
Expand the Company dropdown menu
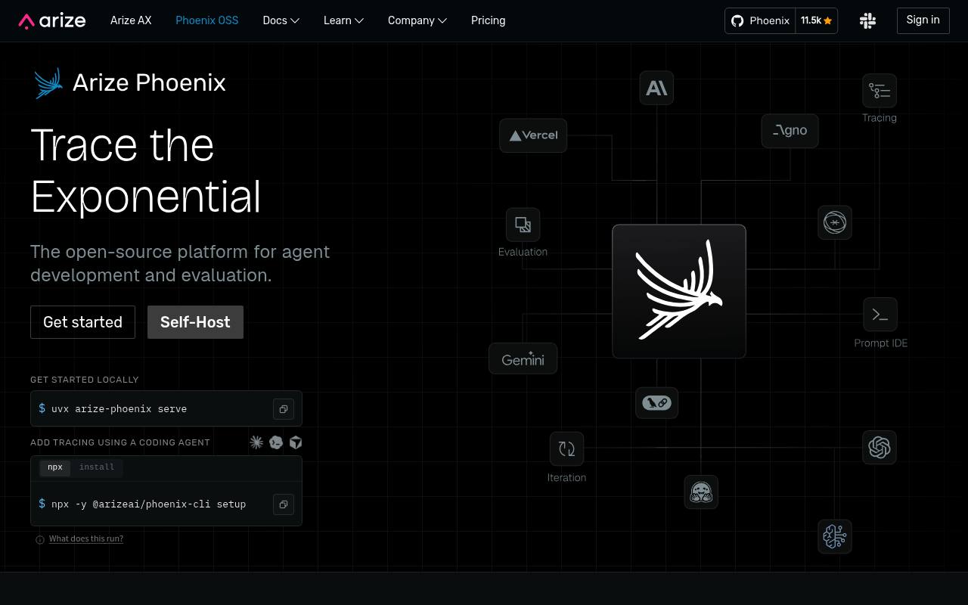[417, 20]
